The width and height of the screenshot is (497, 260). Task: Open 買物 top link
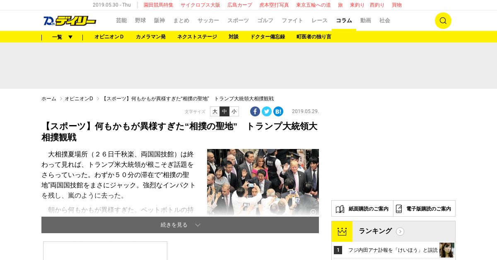pyautogui.click(x=397, y=5)
